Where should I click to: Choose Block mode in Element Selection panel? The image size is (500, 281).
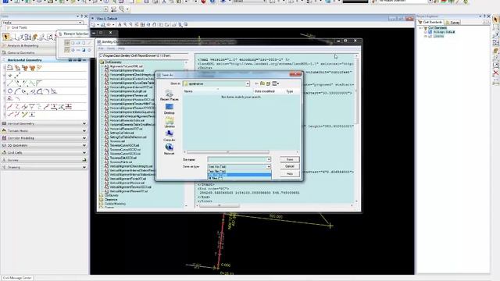(x=73, y=42)
